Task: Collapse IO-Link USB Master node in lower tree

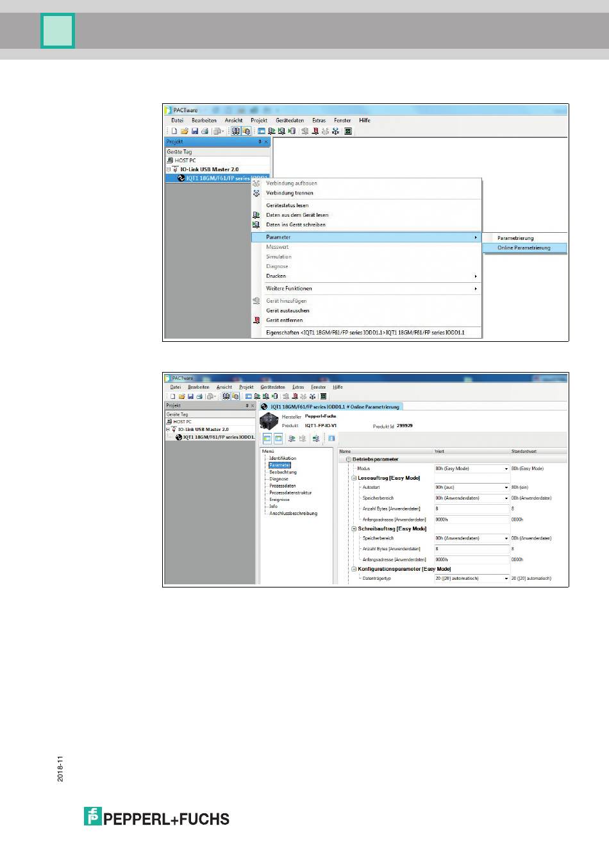Action: [x=168, y=430]
